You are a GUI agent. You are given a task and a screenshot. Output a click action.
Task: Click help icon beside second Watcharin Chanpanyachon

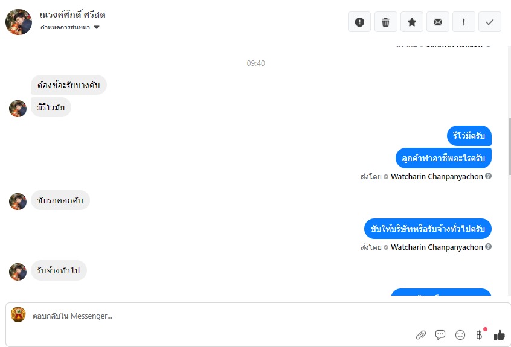point(488,247)
